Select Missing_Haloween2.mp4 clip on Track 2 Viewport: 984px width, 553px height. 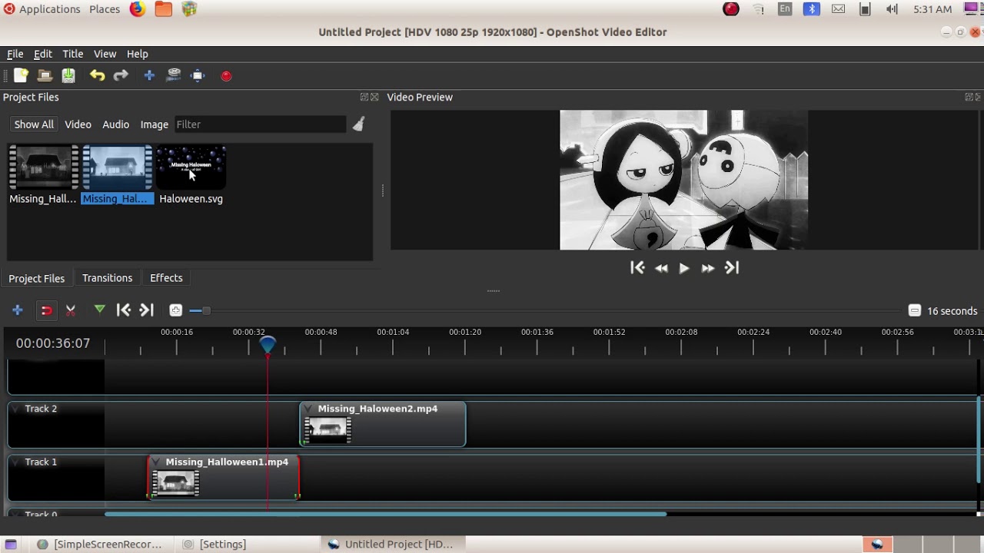[x=383, y=424]
